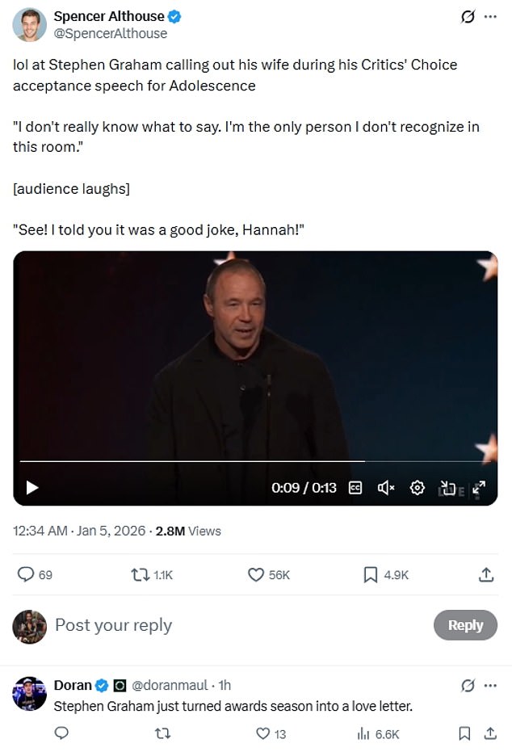Repost the tweet with 1.1K reposts
512x752 pixels.
point(140,574)
